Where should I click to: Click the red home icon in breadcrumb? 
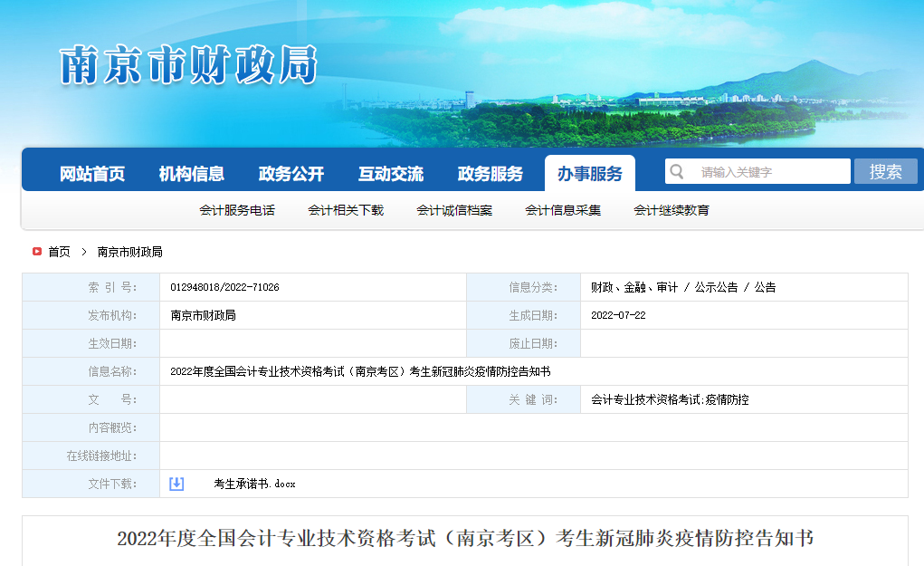point(36,252)
